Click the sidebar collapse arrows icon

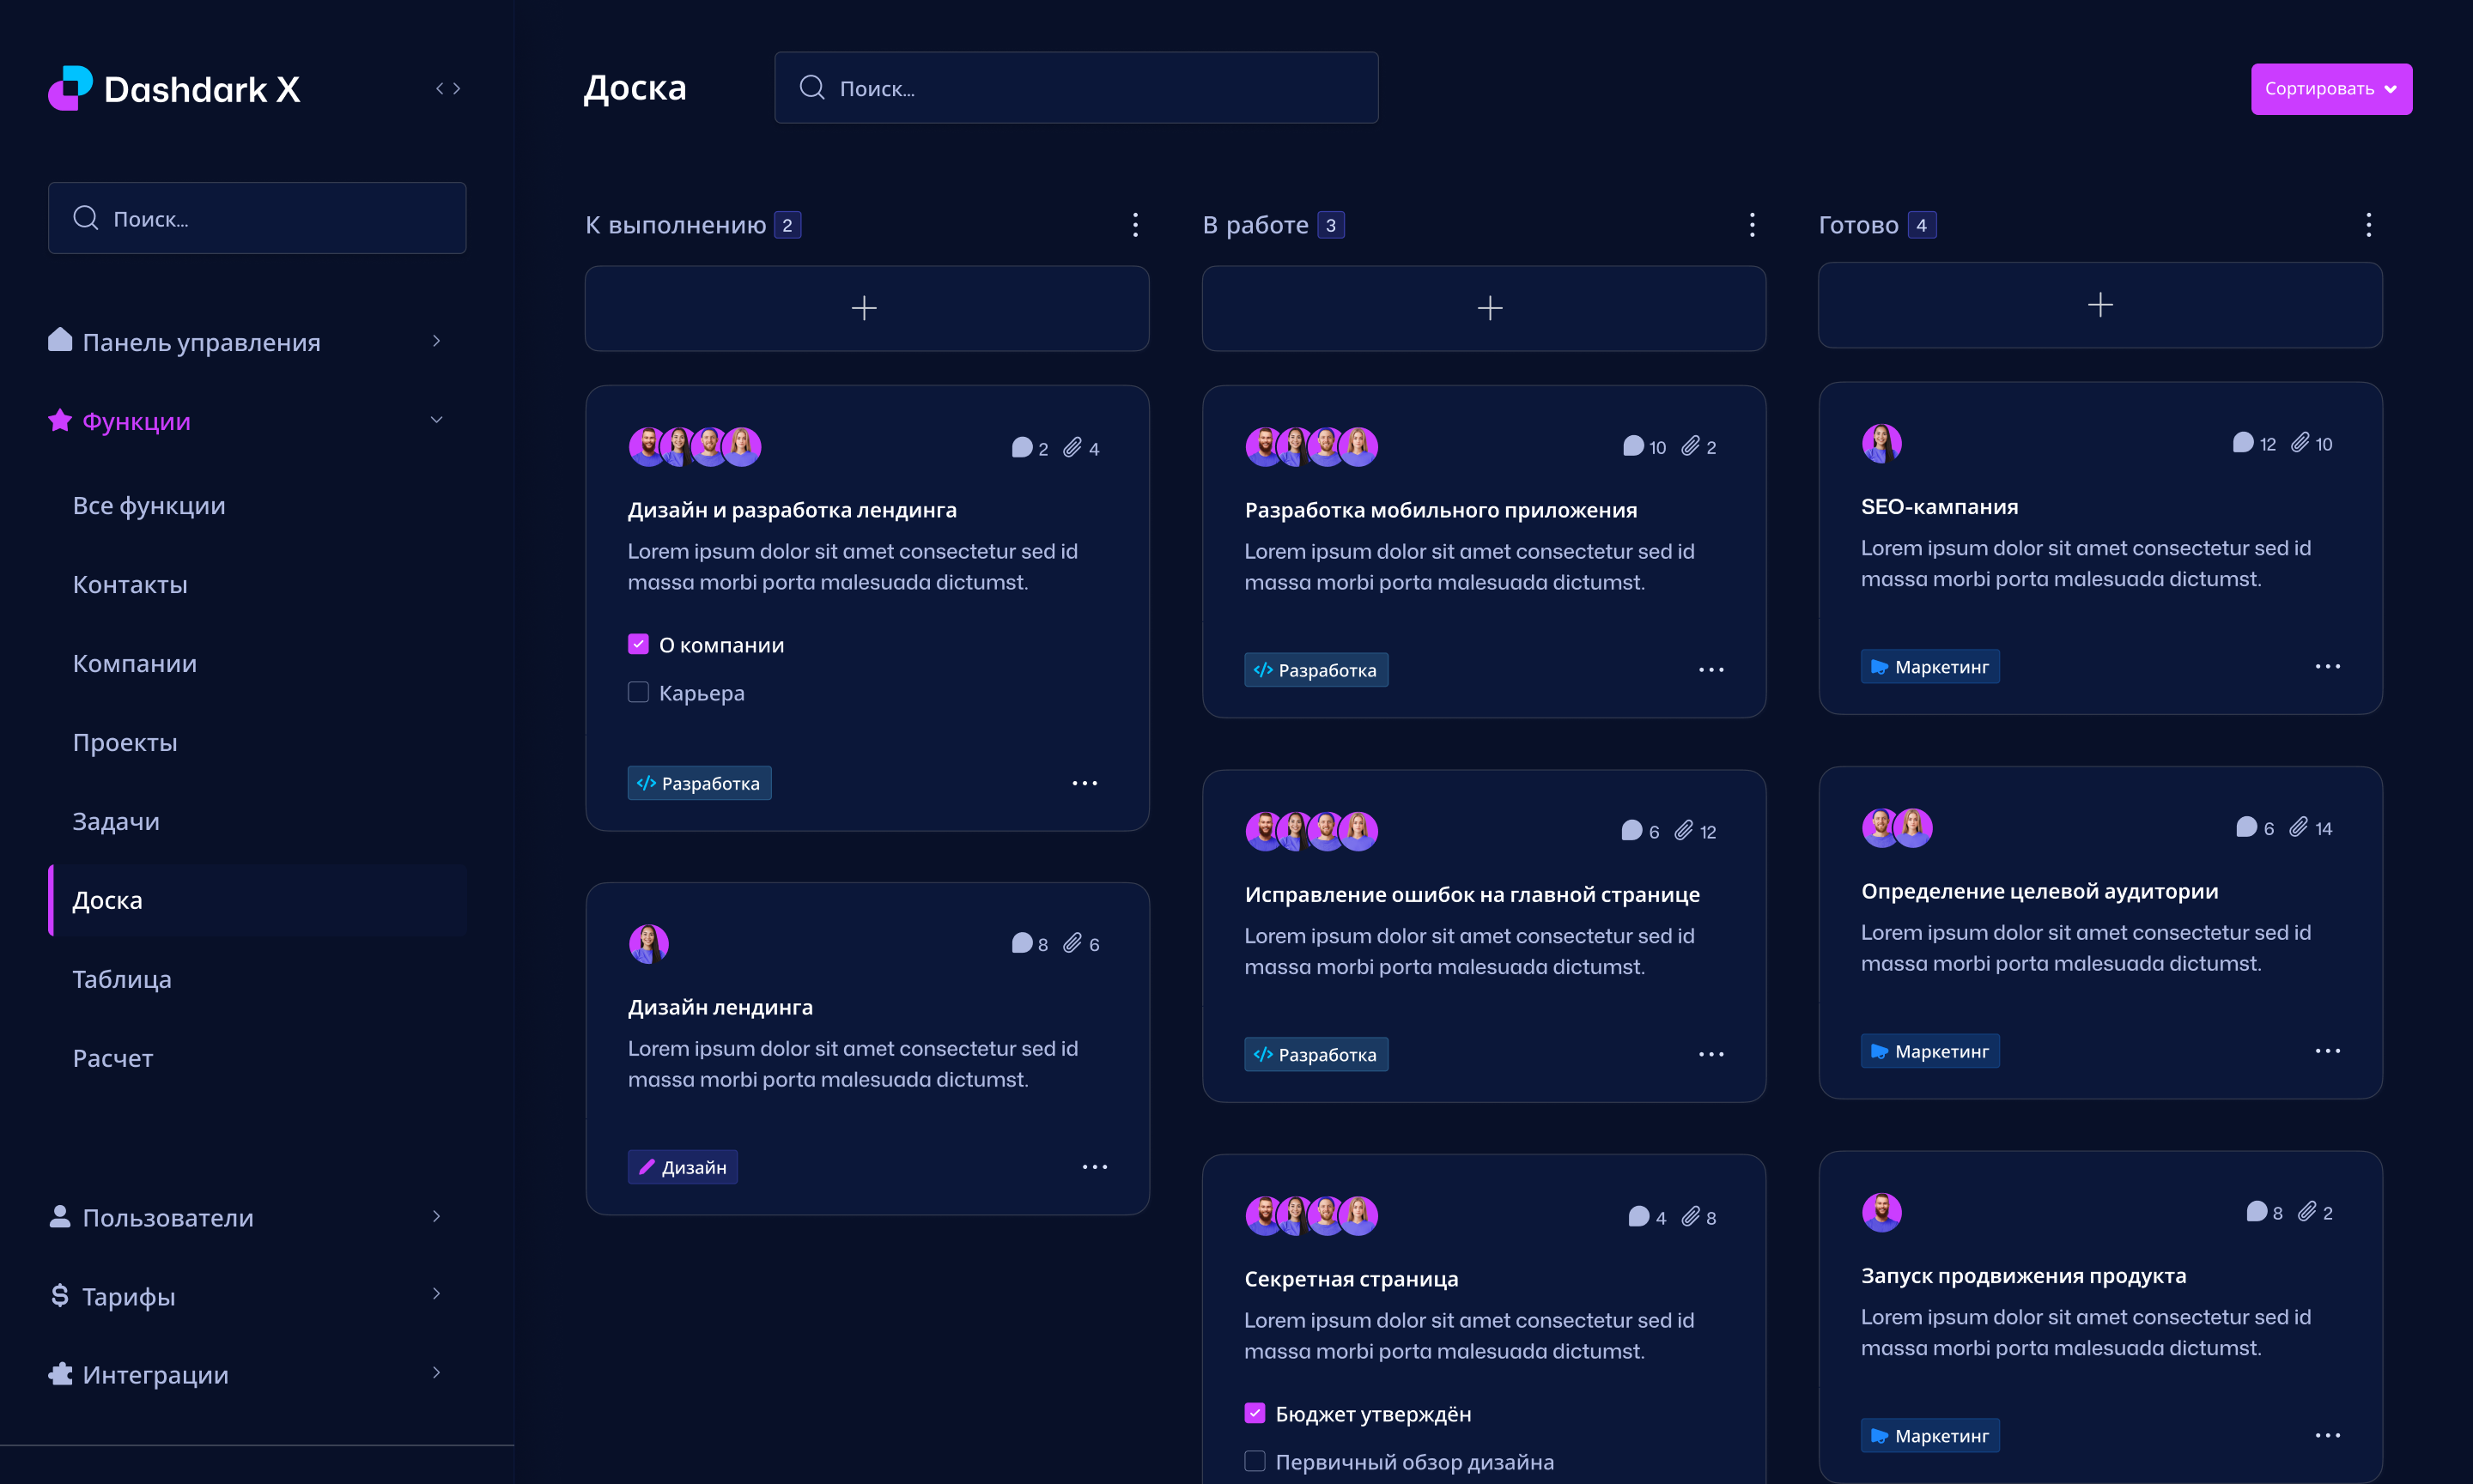(x=448, y=89)
